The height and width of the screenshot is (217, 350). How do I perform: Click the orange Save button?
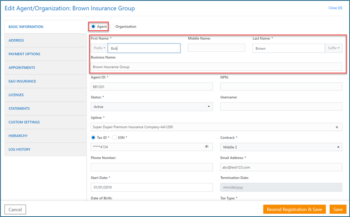pos(338,209)
